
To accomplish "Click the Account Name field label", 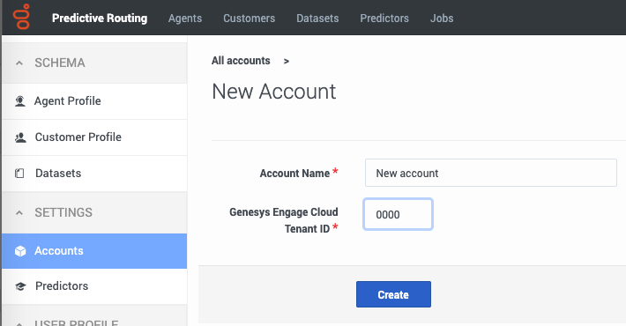I will tap(294, 174).
